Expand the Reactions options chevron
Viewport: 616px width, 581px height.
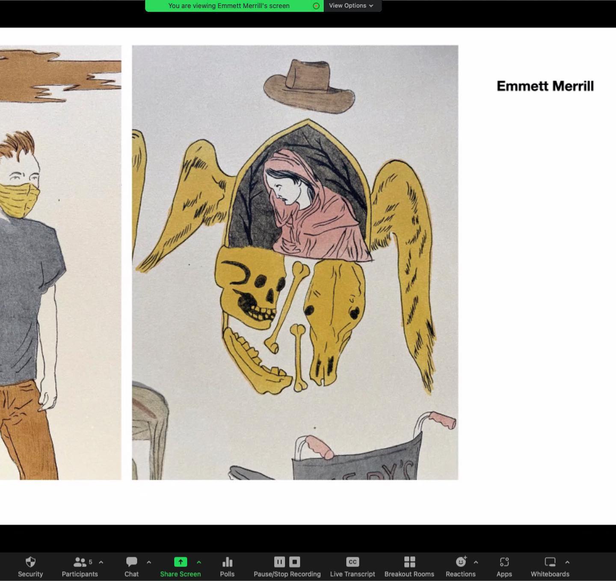click(476, 562)
